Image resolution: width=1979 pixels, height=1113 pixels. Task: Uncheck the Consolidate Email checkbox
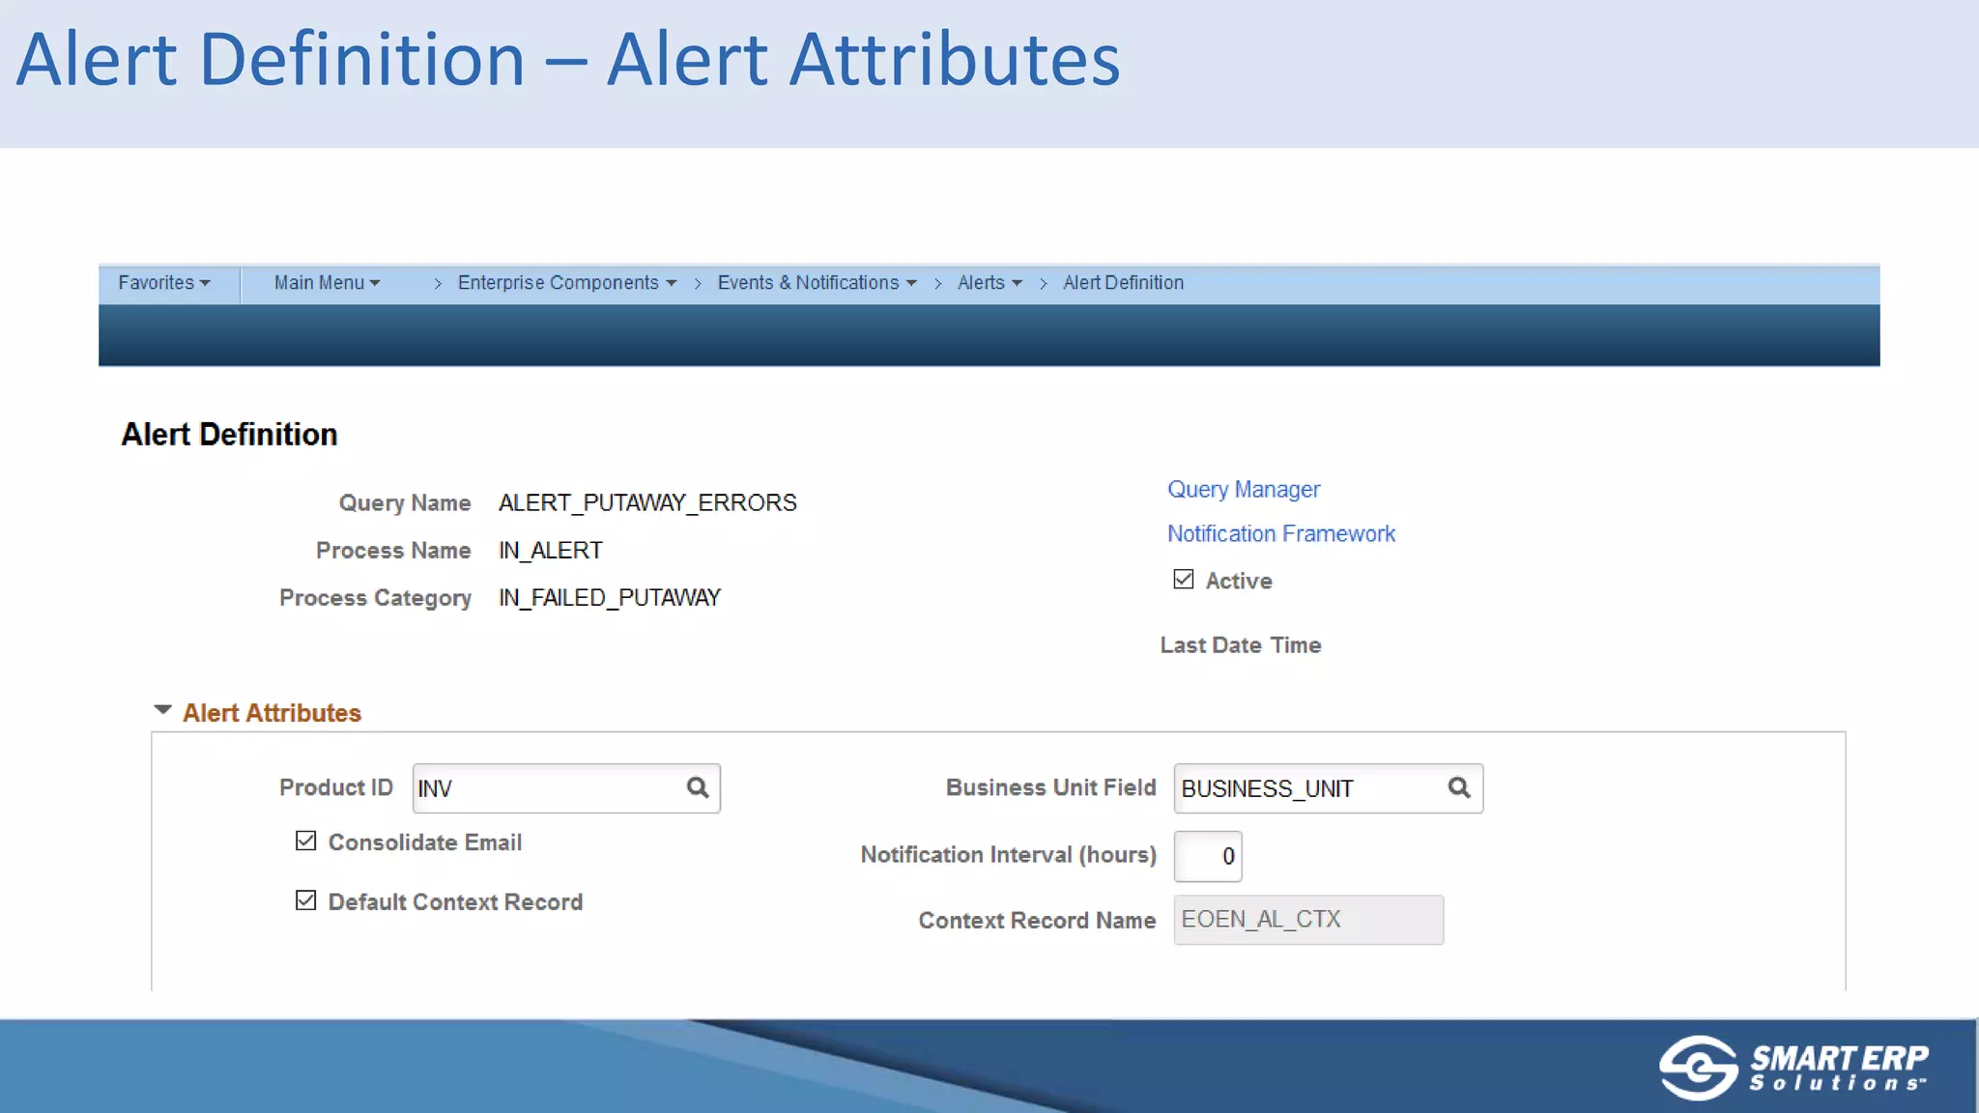pyautogui.click(x=306, y=842)
